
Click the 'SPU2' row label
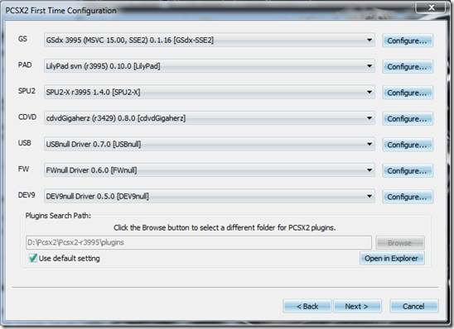click(x=27, y=91)
